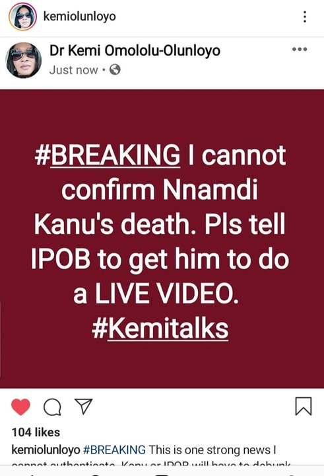Open kemiolunloyo username in header
Screen dimensions: 324x476
click(x=80, y=16)
